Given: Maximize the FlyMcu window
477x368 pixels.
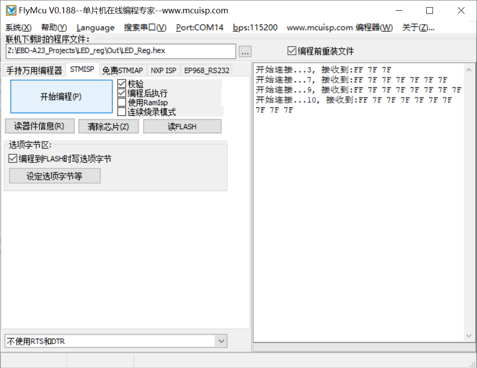Looking at the screenshot, I should pyautogui.click(x=429, y=11).
